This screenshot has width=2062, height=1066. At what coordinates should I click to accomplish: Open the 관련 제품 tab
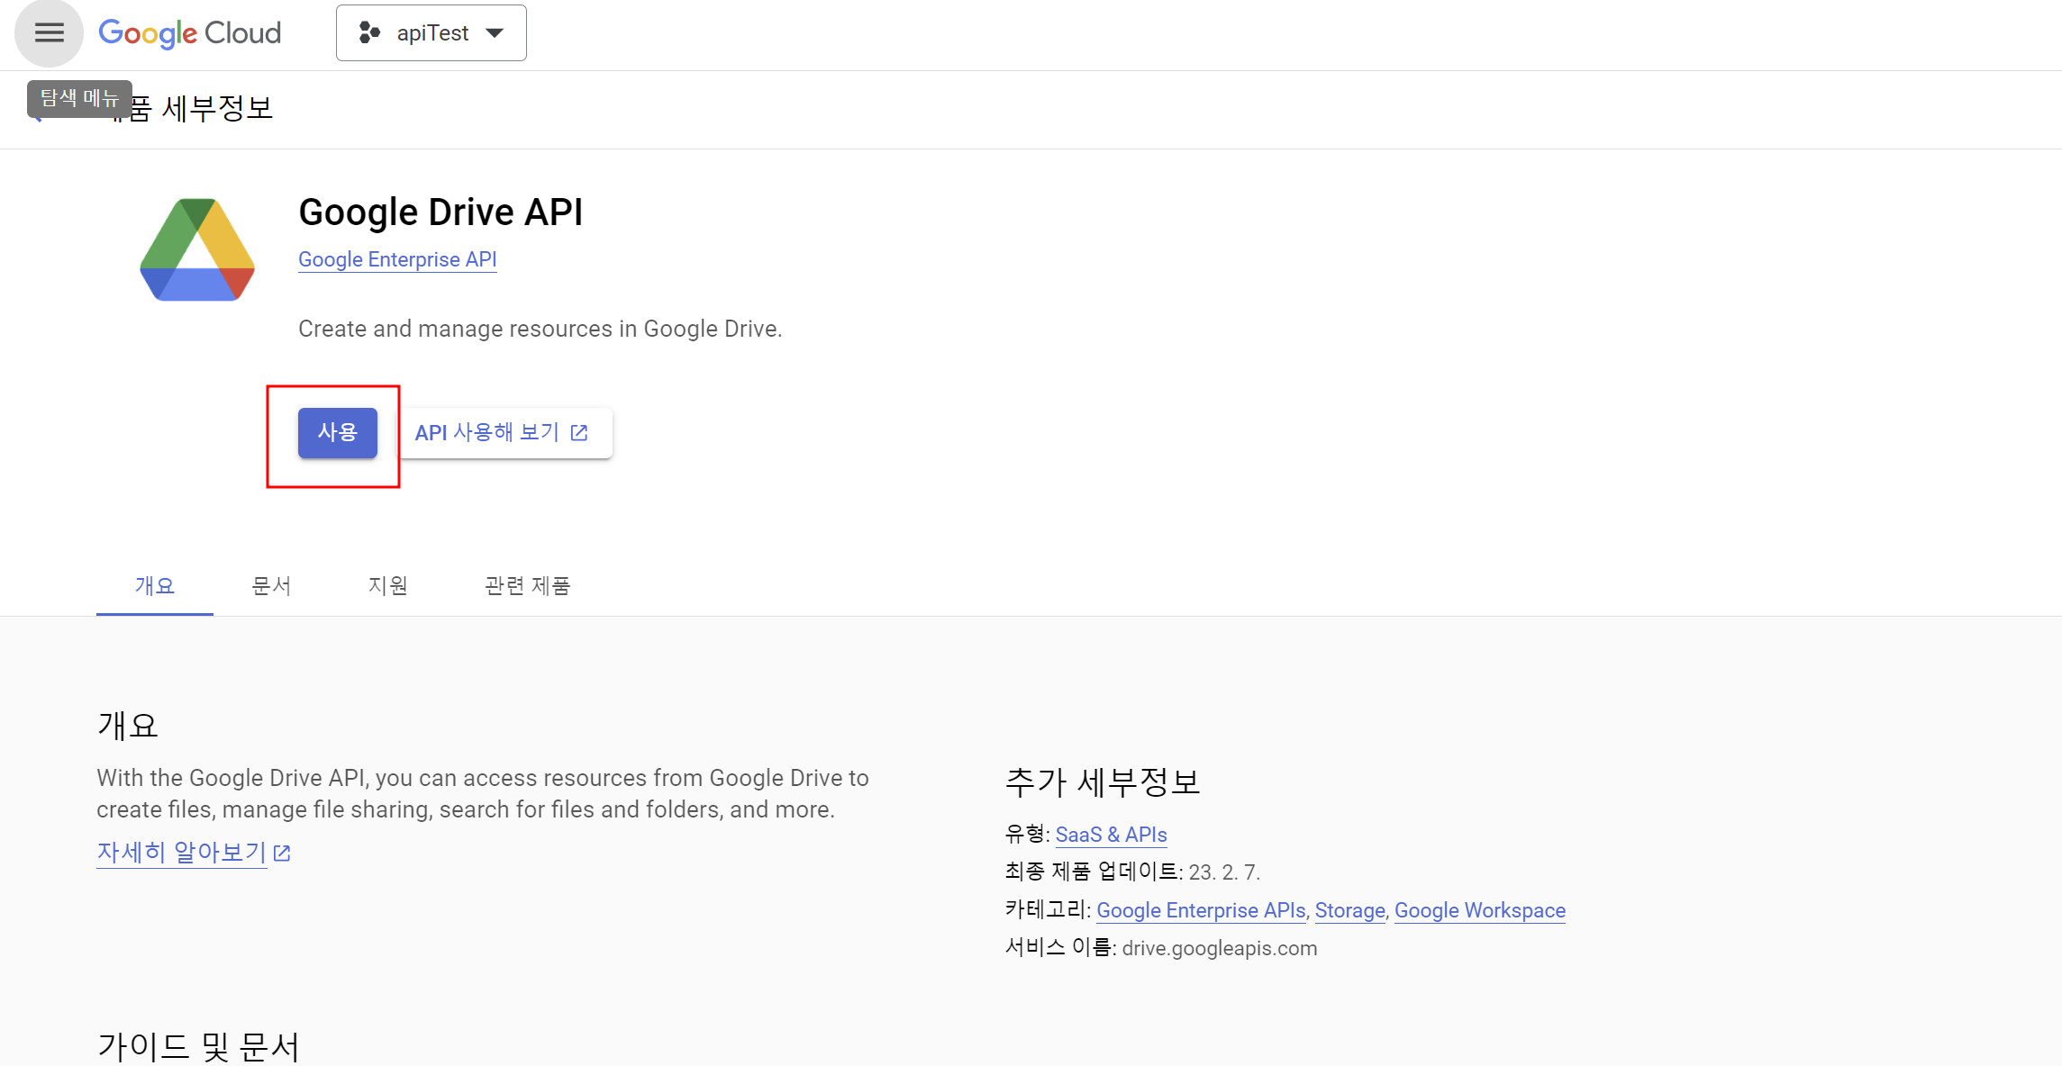click(x=528, y=586)
